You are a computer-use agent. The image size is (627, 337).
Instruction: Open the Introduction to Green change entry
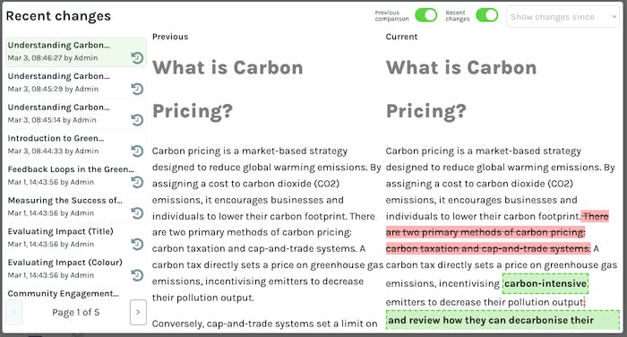tap(76, 144)
